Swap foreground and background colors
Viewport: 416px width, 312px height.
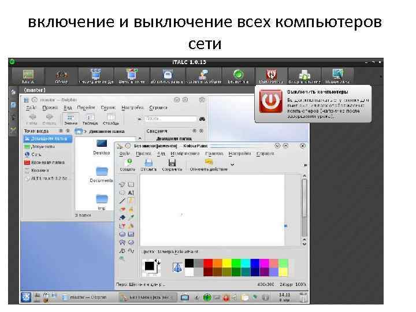[x=158, y=262]
